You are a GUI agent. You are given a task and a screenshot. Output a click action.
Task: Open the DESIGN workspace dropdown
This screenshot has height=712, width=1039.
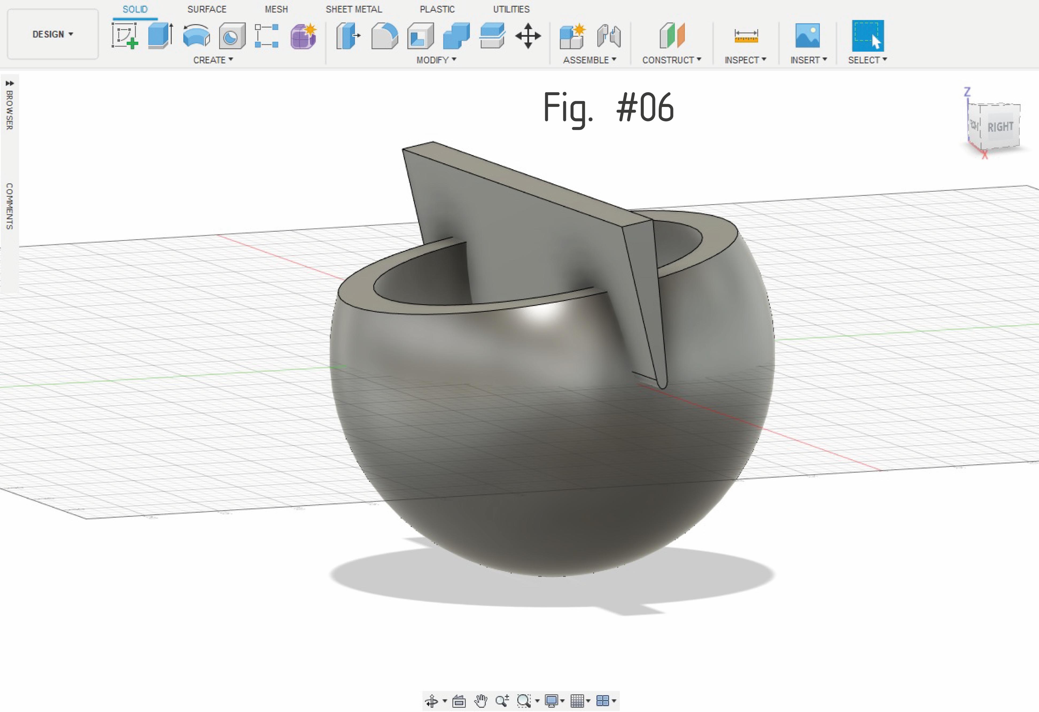point(53,34)
